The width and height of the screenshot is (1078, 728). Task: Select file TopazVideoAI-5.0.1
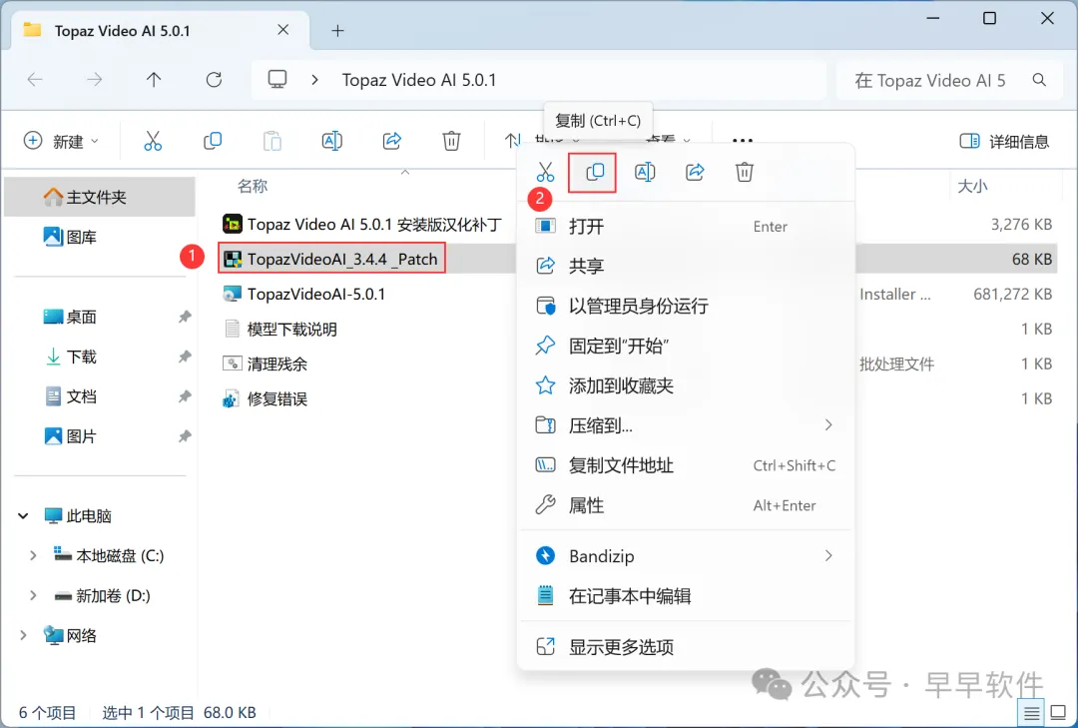(x=303, y=294)
